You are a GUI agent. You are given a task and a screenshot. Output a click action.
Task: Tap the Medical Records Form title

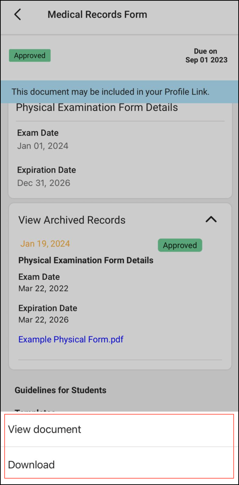[97, 15]
